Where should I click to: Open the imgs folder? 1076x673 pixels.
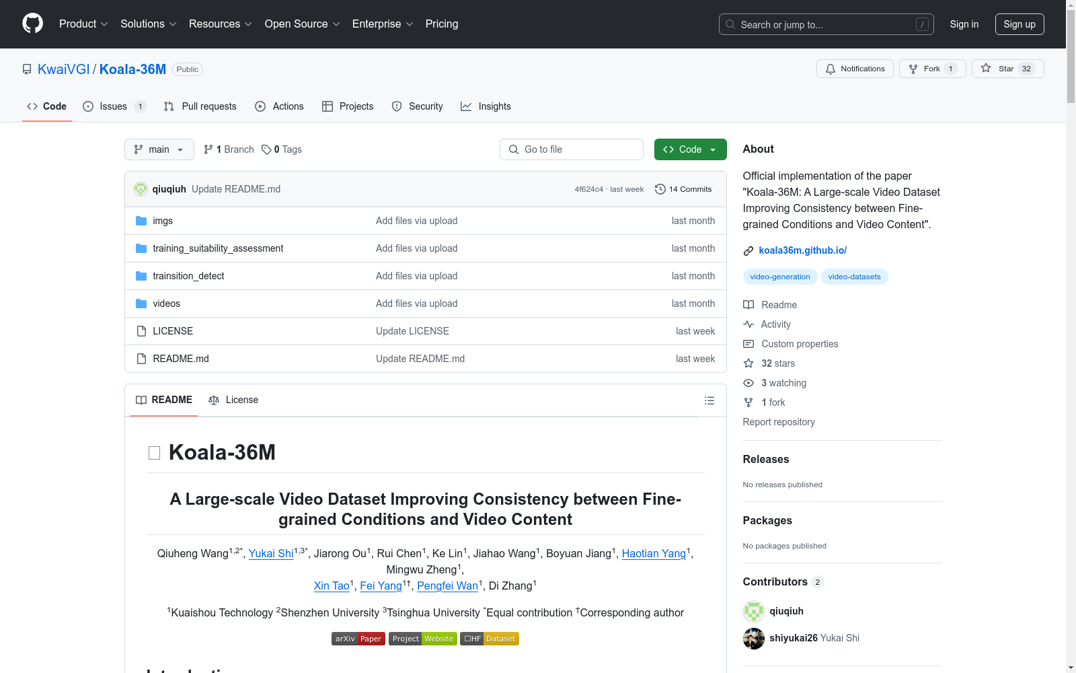tap(163, 221)
